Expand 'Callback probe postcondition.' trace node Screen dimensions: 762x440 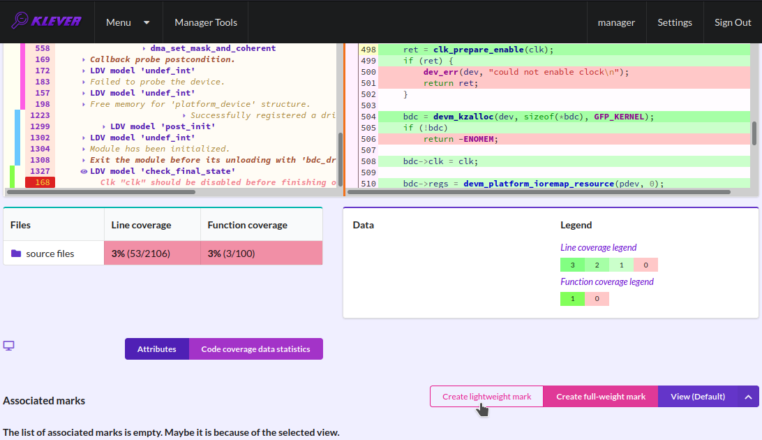coord(84,59)
